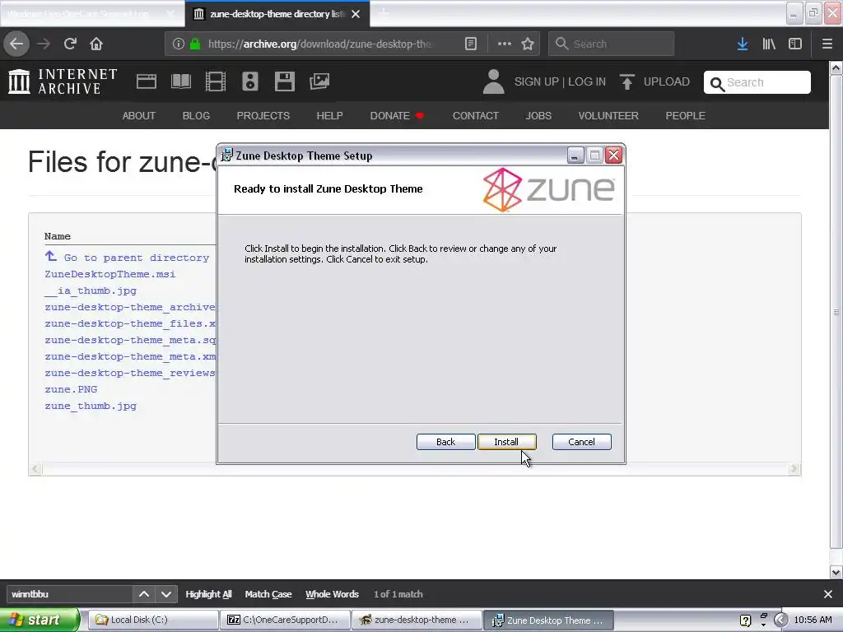Image resolution: width=843 pixels, height=632 pixels.
Task: Open Windows Start menu
Action: 40,620
